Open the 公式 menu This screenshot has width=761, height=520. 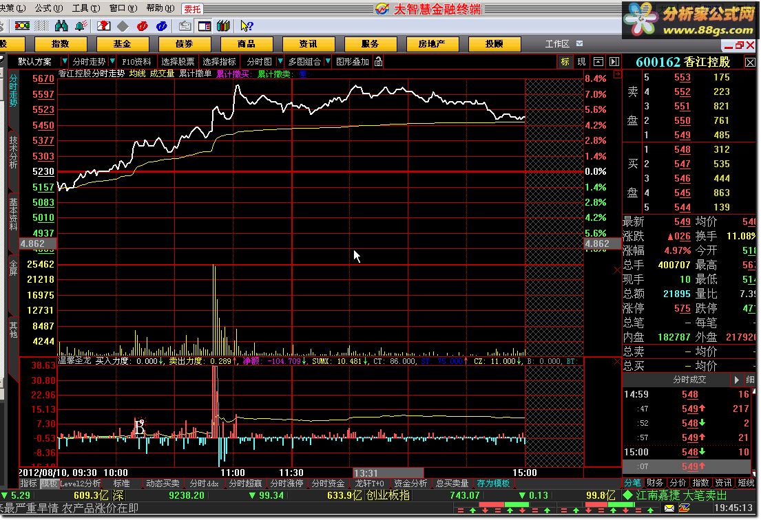pyautogui.click(x=48, y=8)
